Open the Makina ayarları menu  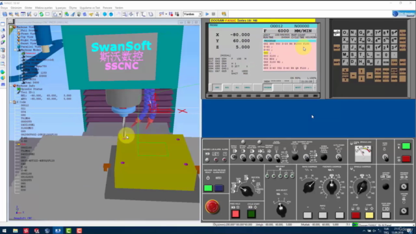[x=44, y=8]
